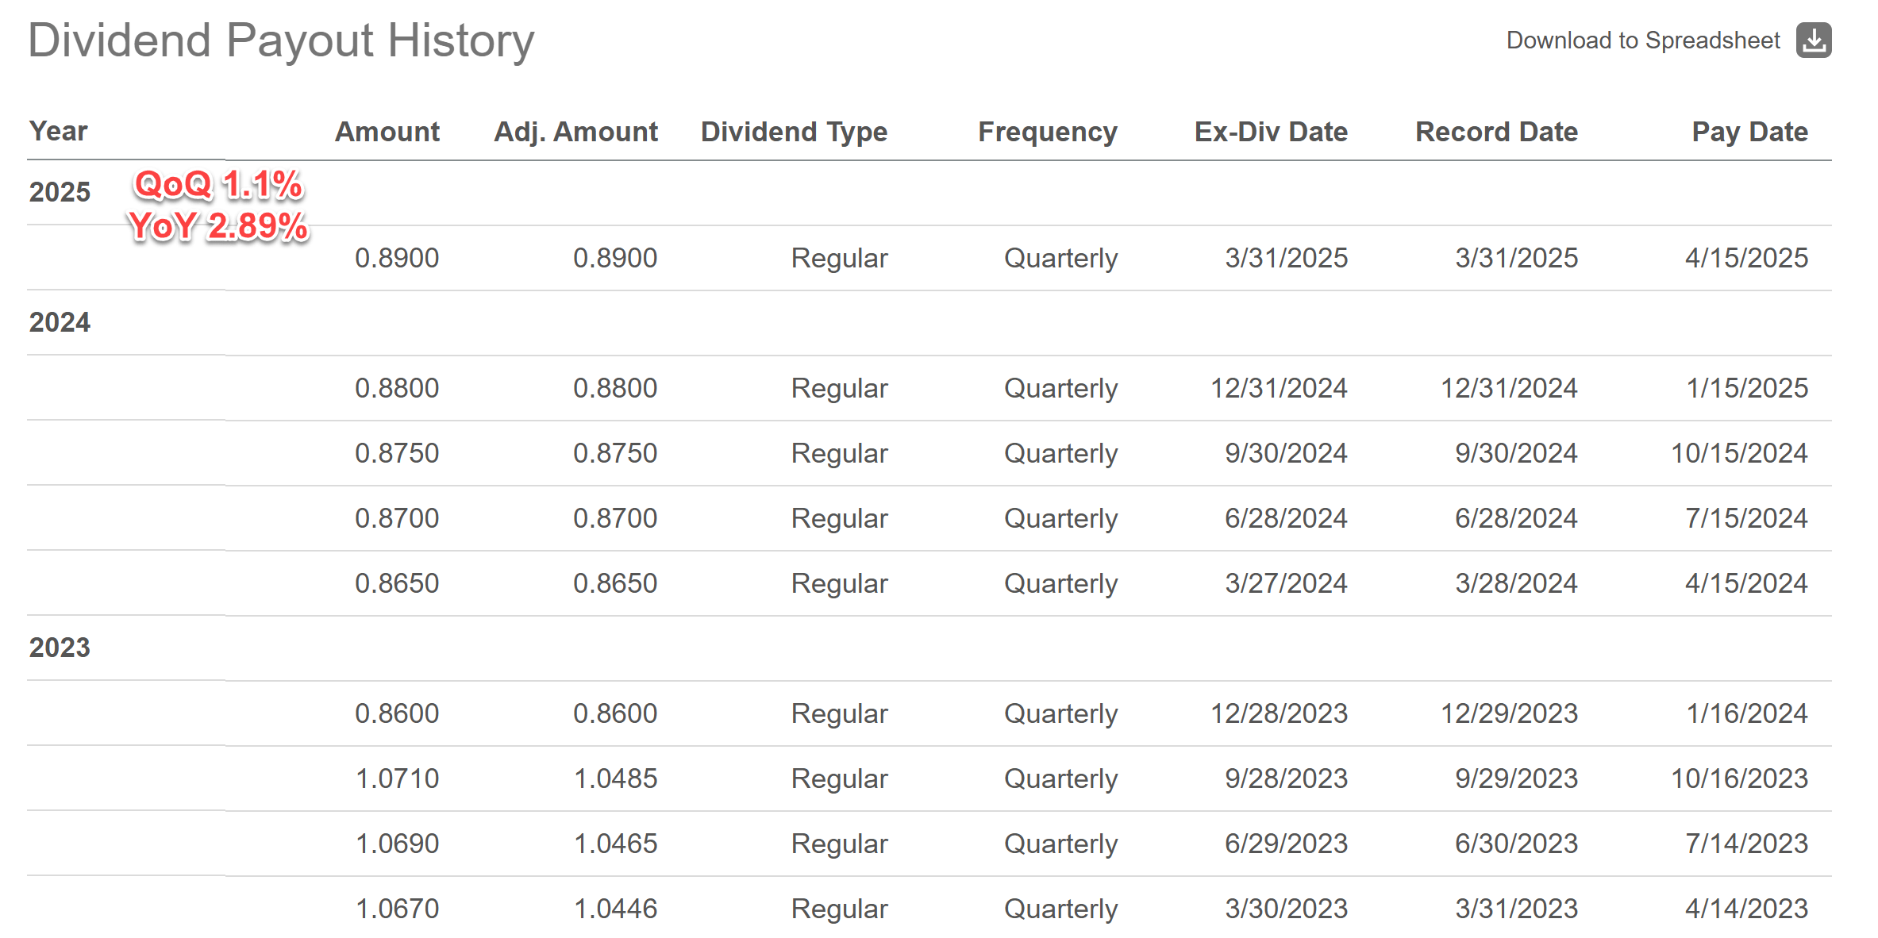Click the Dividend Payout History heading

[281, 40]
